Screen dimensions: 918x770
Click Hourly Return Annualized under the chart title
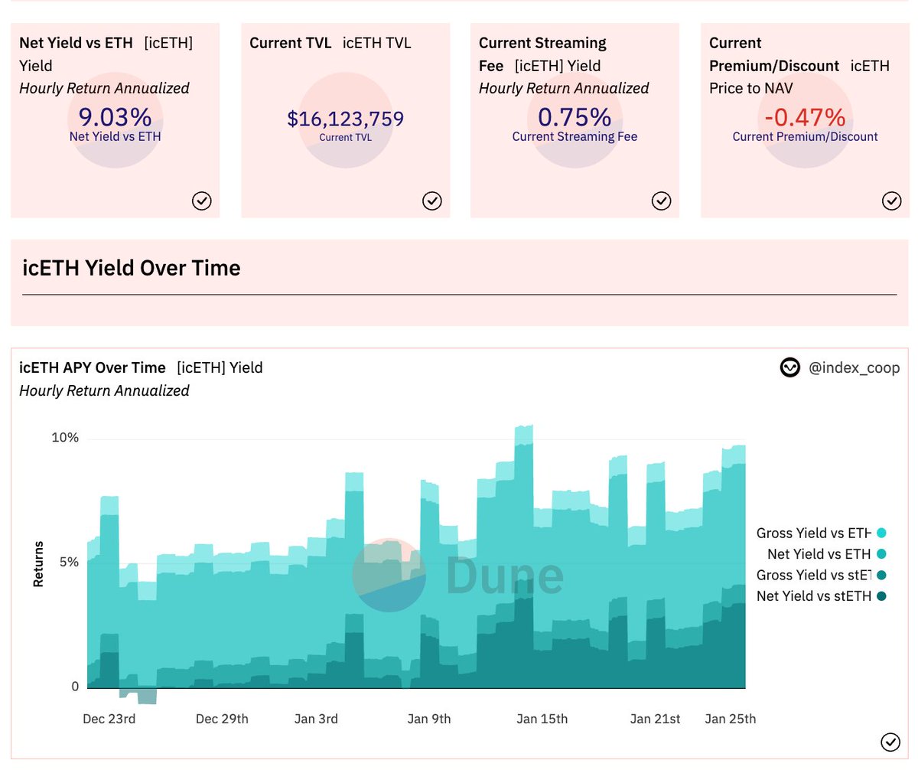[104, 390]
